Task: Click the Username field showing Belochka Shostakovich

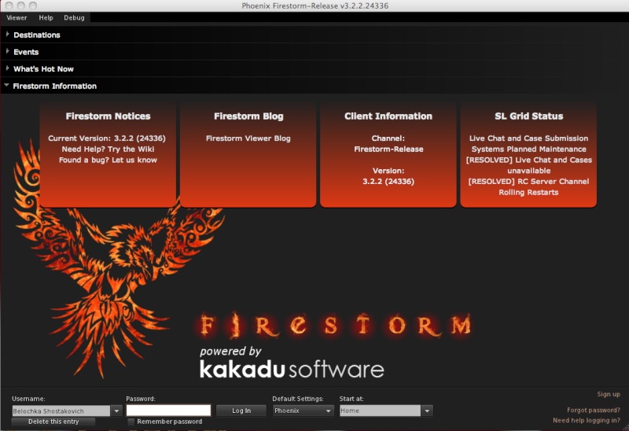Action: (x=61, y=411)
